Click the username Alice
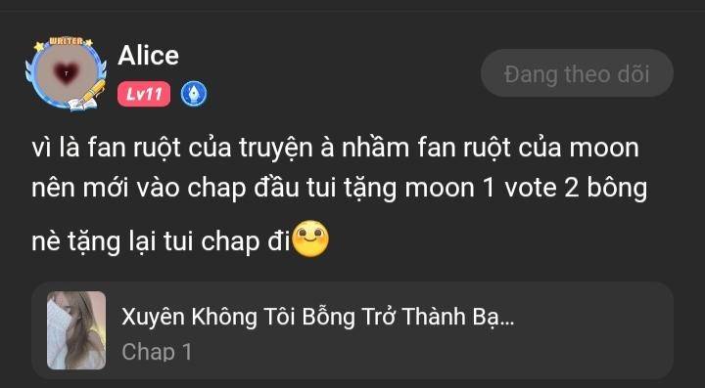The width and height of the screenshot is (705, 388). [x=149, y=56]
